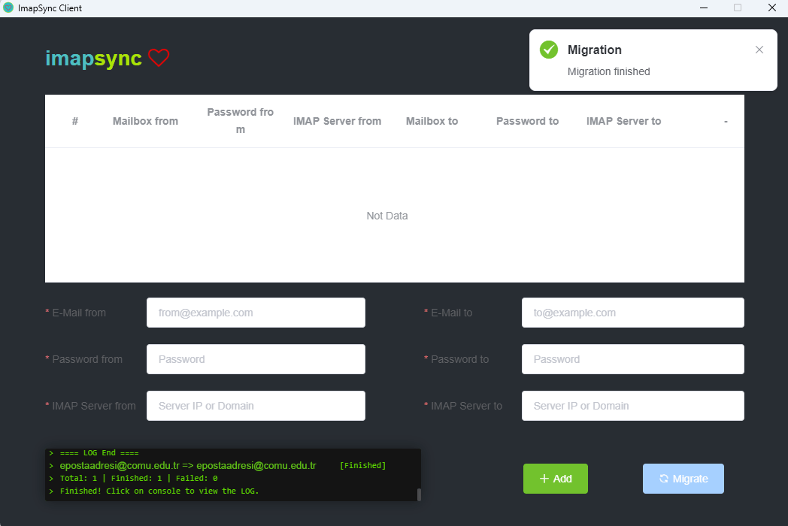This screenshot has width=788, height=526.
Task: Click the 'IMAP Server from' column header
Action: tap(337, 121)
